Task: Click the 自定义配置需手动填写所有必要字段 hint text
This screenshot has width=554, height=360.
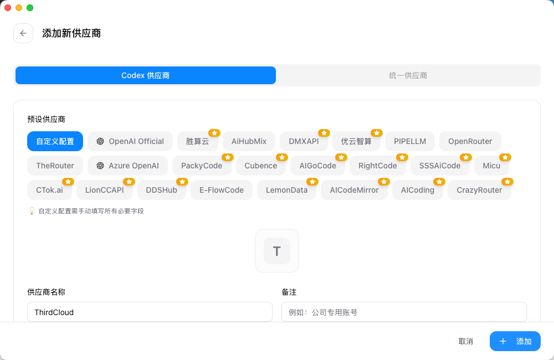Action: tap(91, 211)
